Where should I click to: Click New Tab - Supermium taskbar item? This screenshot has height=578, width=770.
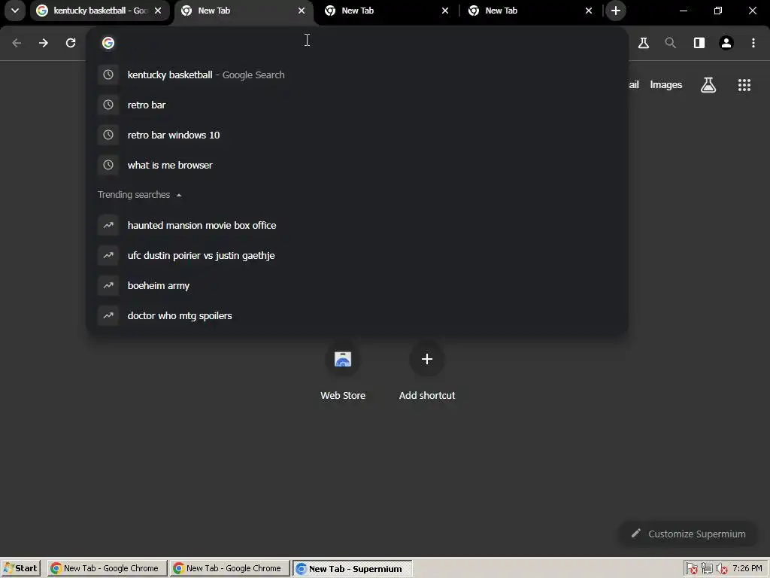click(353, 569)
